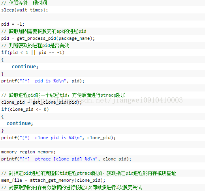Click the printf ptrace [clone_pid] line
Image resolution: width=205 pixels, height=192 pixels.
[x=66, y=159]
